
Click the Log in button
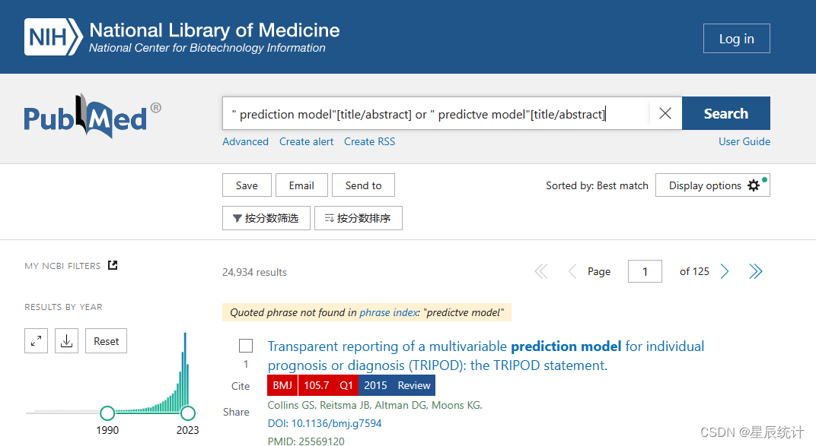pyautogui.click(x=736, y=39)
